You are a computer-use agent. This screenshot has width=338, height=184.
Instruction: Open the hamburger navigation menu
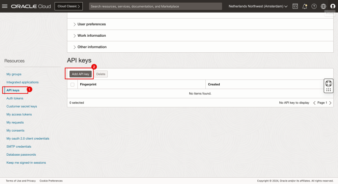click(x=5, y=6)
